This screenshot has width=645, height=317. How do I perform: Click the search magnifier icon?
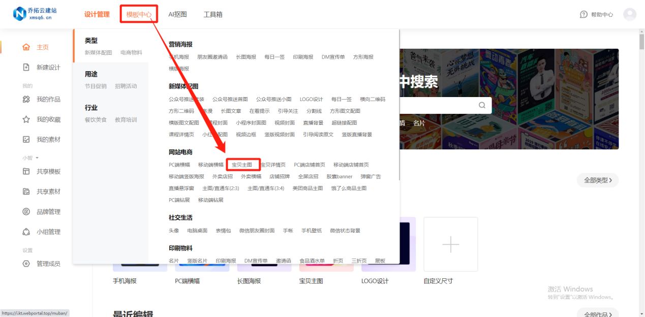pyautogui.click(x=481, y=105)
